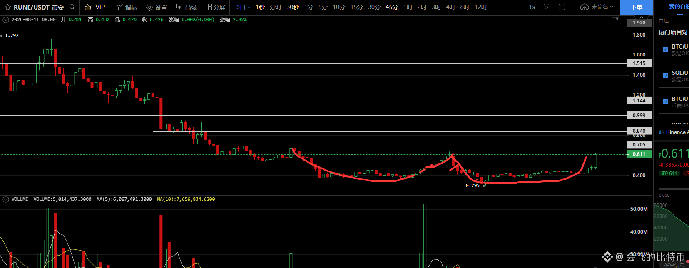Select the 2时 timeframe

tap(422, 7)
